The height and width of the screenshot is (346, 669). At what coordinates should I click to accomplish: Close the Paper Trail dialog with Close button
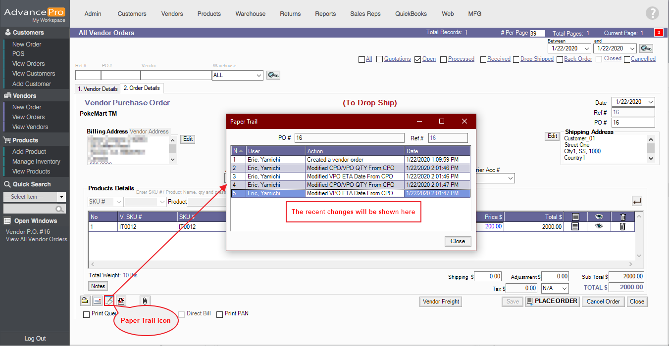coord(458,241)
